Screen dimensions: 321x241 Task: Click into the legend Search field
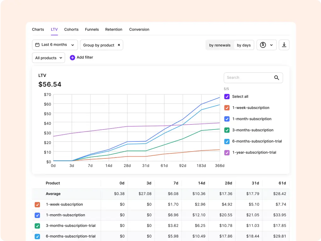click(x=253, y=78)
